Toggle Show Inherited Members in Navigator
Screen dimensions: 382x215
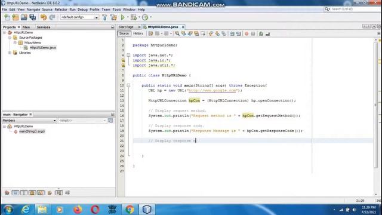pyautogui.click(x=7, y=193)
